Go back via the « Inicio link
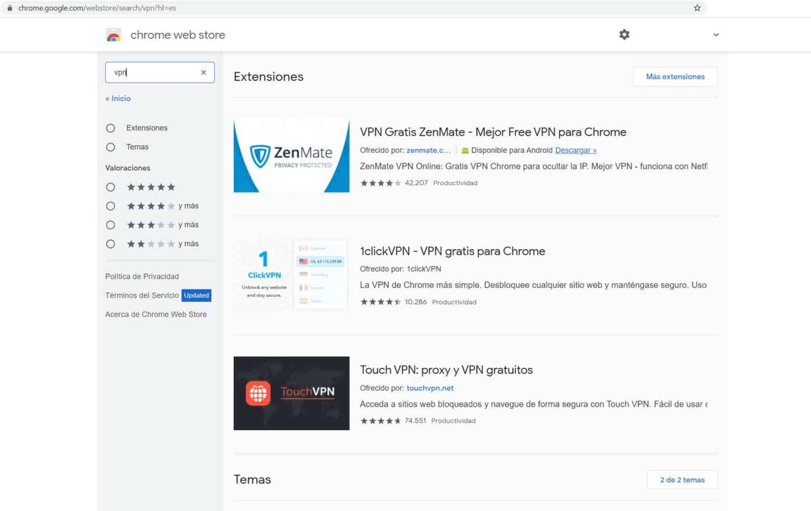Image resolution: width=811 pixels, height=511 pixels. tap(118, 99)
